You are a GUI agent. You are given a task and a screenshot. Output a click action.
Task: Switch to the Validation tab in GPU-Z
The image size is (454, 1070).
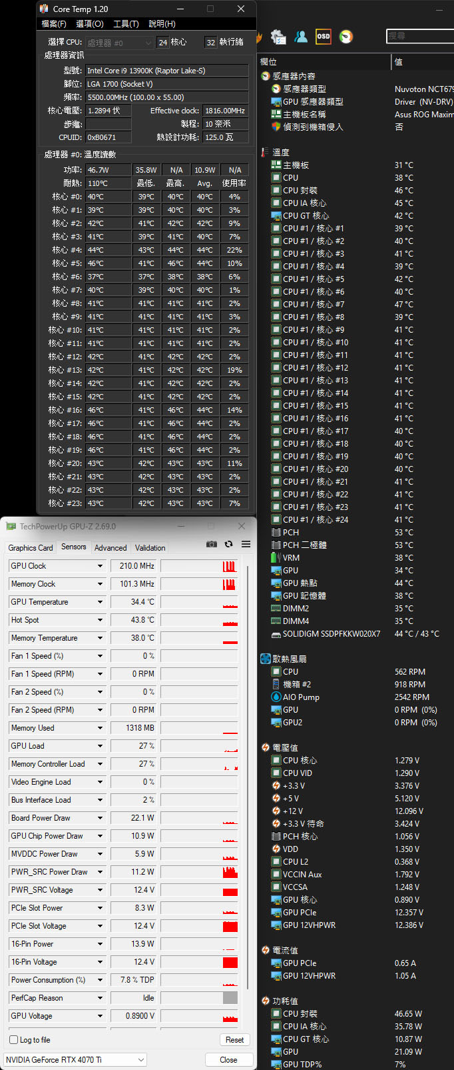(x=150, y=548)
